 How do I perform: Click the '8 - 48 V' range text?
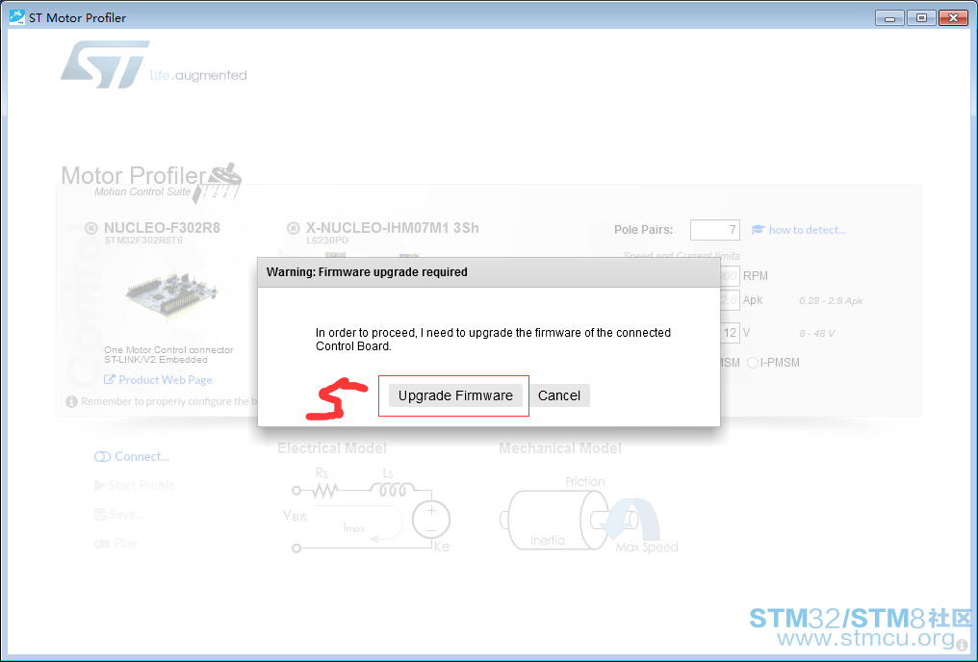pyautogui.click(x=817, y=334)
